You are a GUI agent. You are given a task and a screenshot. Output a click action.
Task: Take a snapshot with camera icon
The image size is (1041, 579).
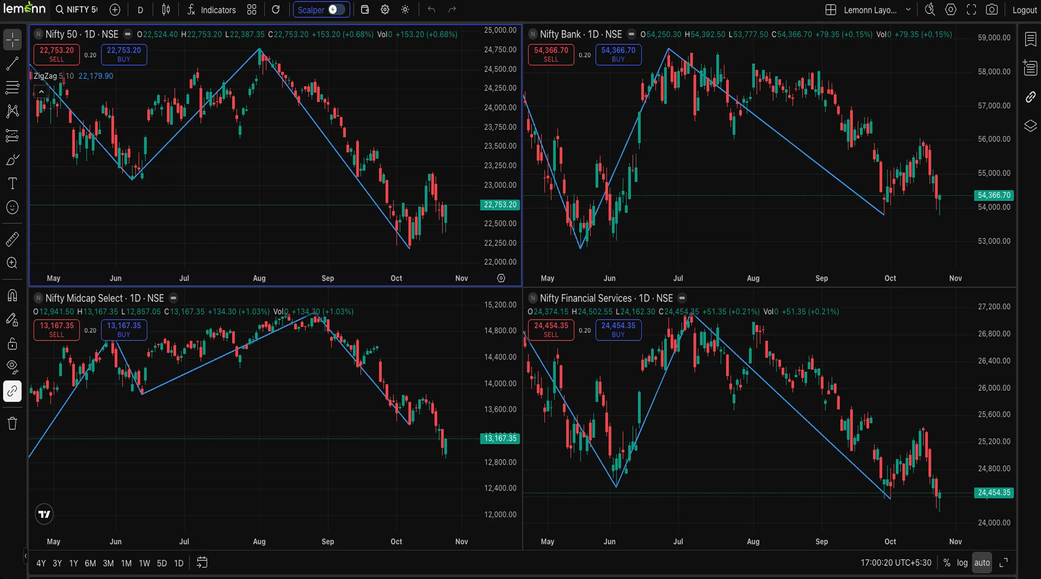(x=992, y=10)
